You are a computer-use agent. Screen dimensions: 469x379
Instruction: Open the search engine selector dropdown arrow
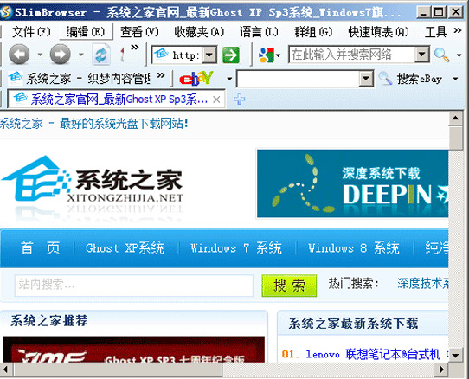(278, 55)
